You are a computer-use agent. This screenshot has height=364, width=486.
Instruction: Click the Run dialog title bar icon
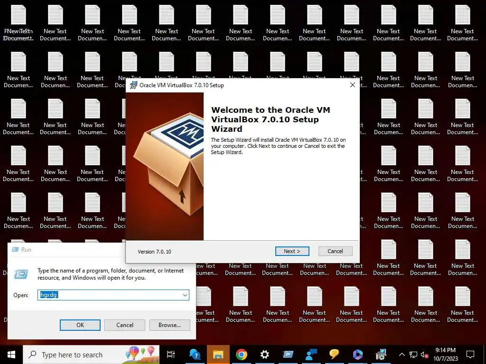(15, 249)
